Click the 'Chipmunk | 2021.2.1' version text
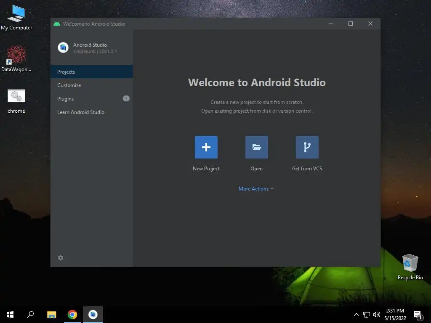 (x=95, y=51)
